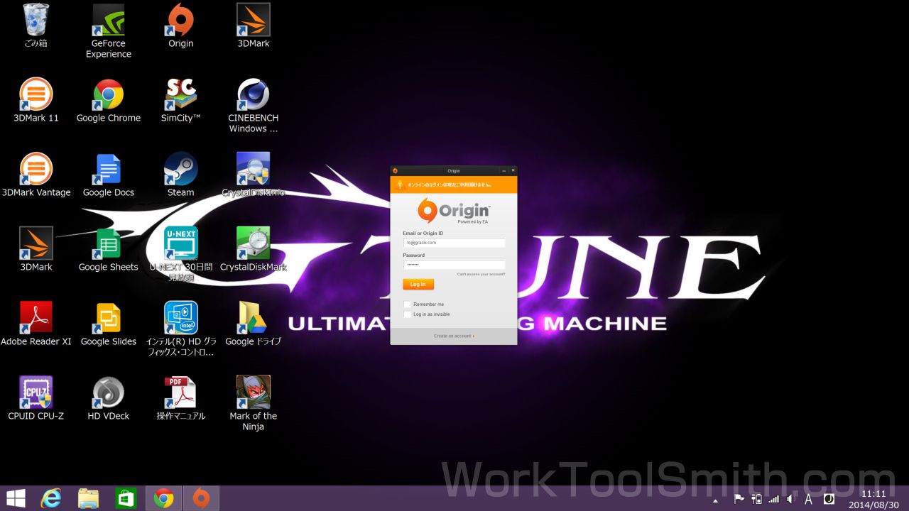Select the Mark of the Ninja icon

click(x=254, y=403)
